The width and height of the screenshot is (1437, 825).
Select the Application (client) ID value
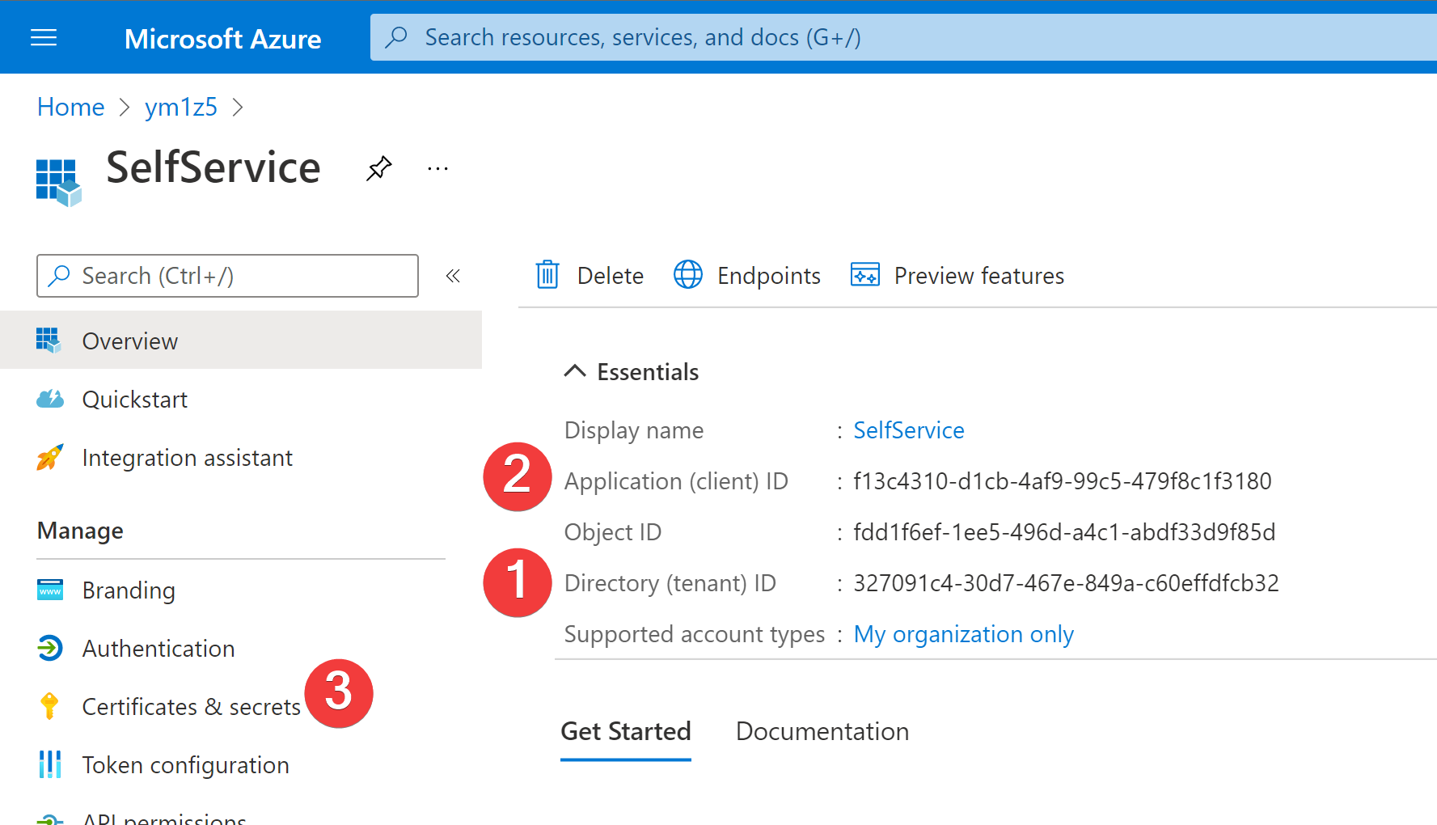[1063, 481]
